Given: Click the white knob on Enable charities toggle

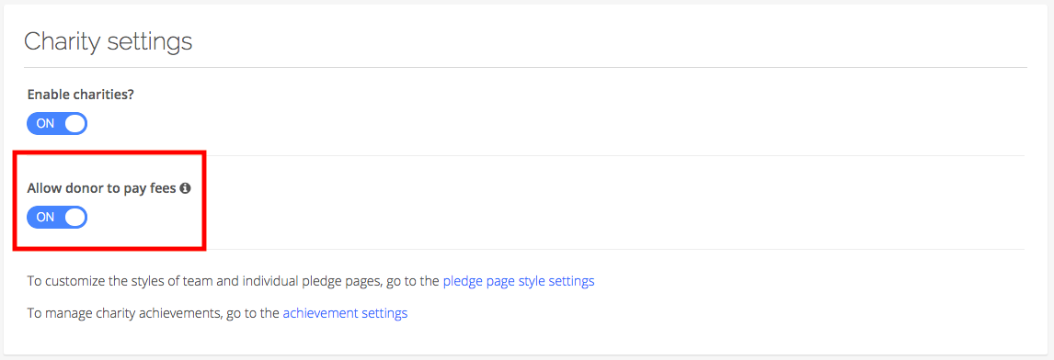Looking at the screenshot, I should pyautogui.click(x=75, y=124).
